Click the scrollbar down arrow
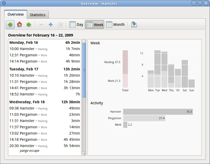The width and height of the screenshot is (210, 164). tap(84, 154)
